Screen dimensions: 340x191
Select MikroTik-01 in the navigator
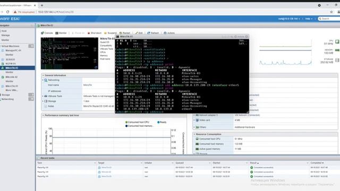(12, 86)
